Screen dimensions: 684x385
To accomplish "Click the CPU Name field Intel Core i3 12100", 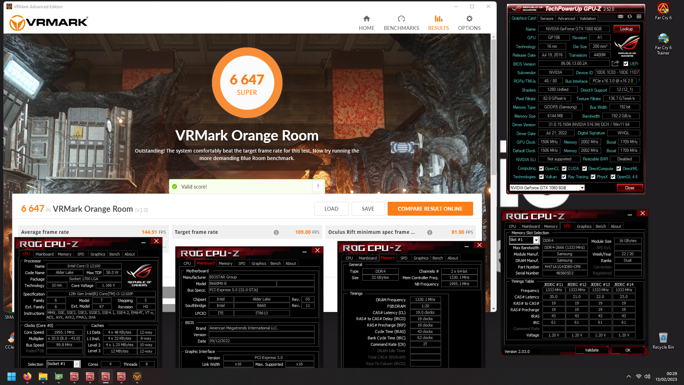I will (x=84, y=266).
